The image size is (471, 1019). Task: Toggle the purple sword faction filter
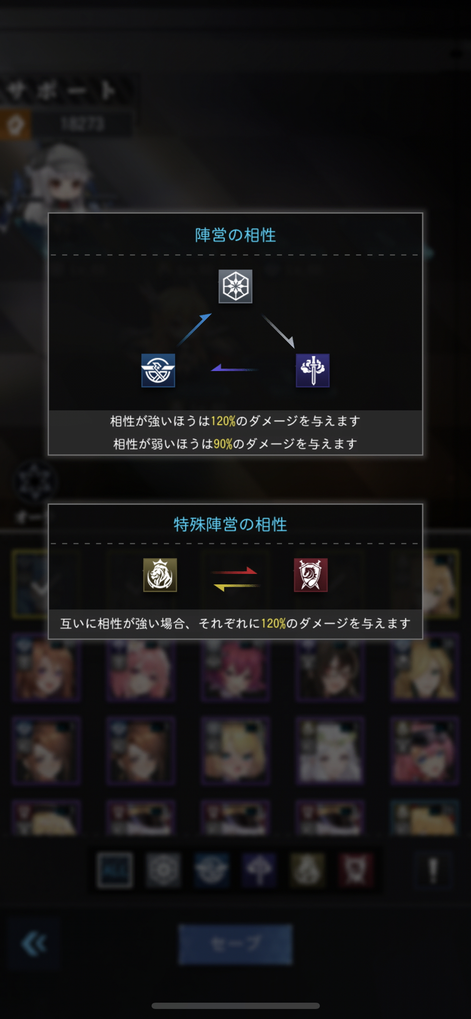(259, 870)
